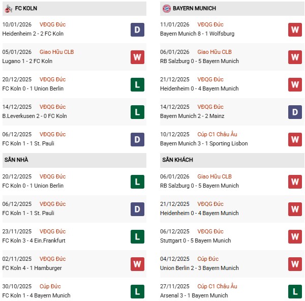
Task: Click win badge for Stuttgart 0-5 Bayern Munich
Action: (295, 236)
